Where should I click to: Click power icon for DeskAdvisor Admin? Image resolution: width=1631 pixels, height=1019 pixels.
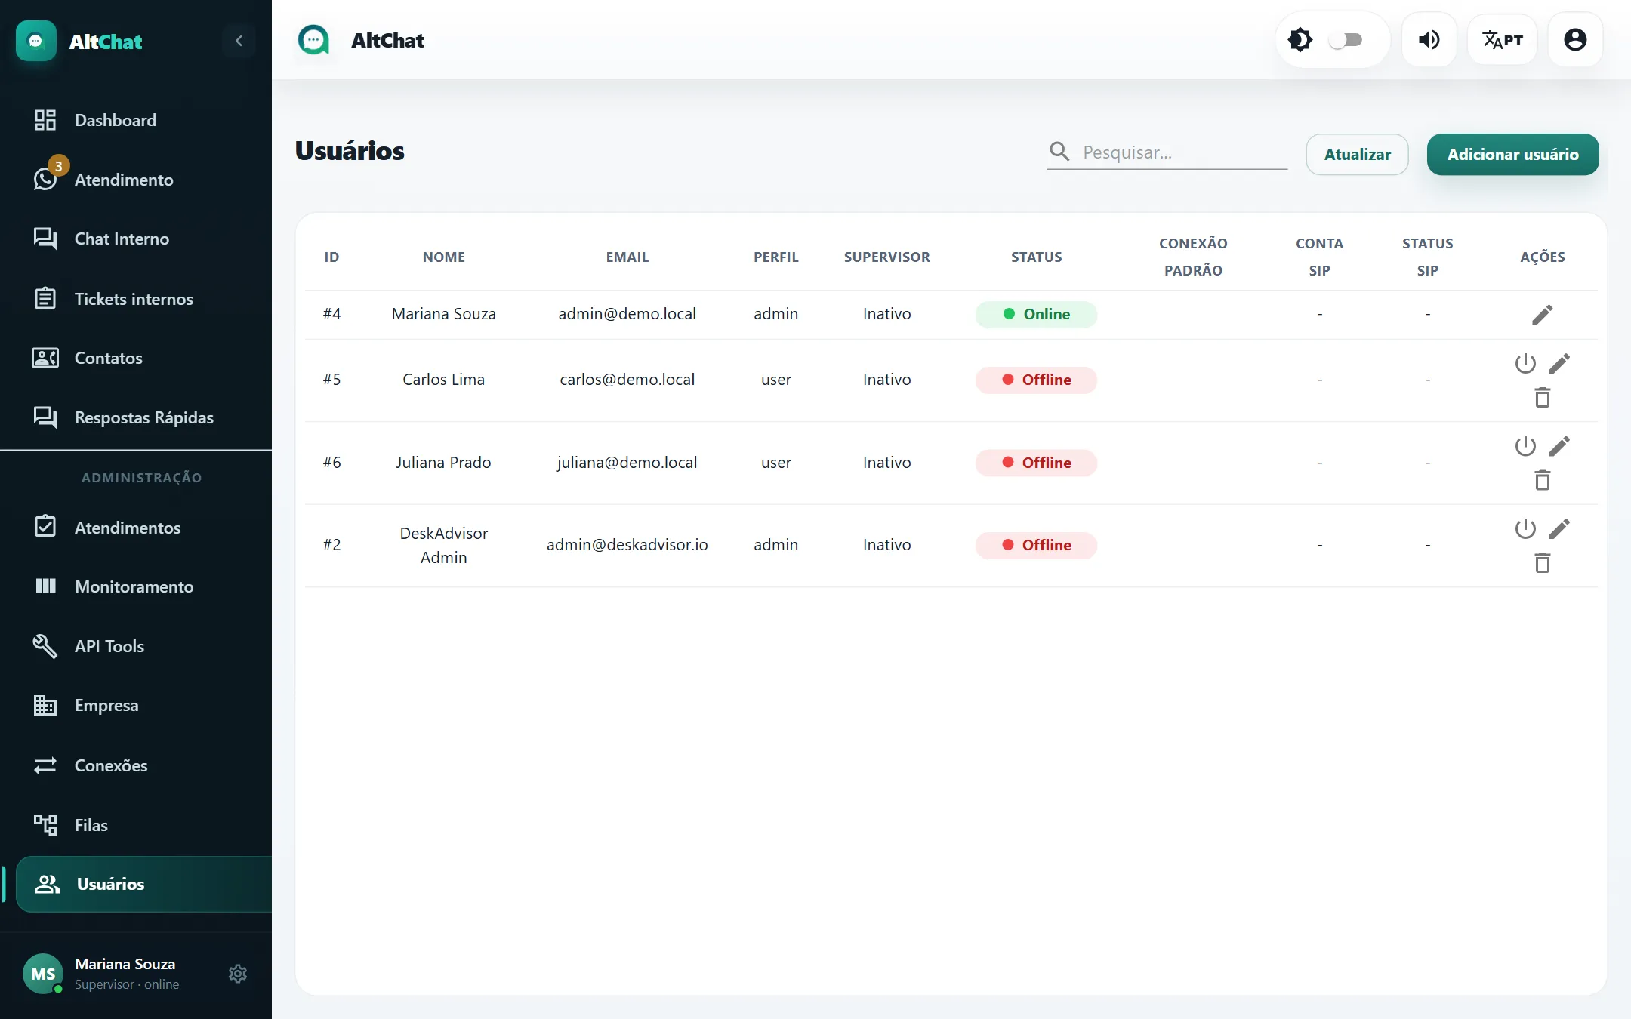tap(1525, 528)
